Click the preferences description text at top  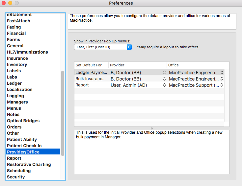pyautogui.click(x=152, y=21)
